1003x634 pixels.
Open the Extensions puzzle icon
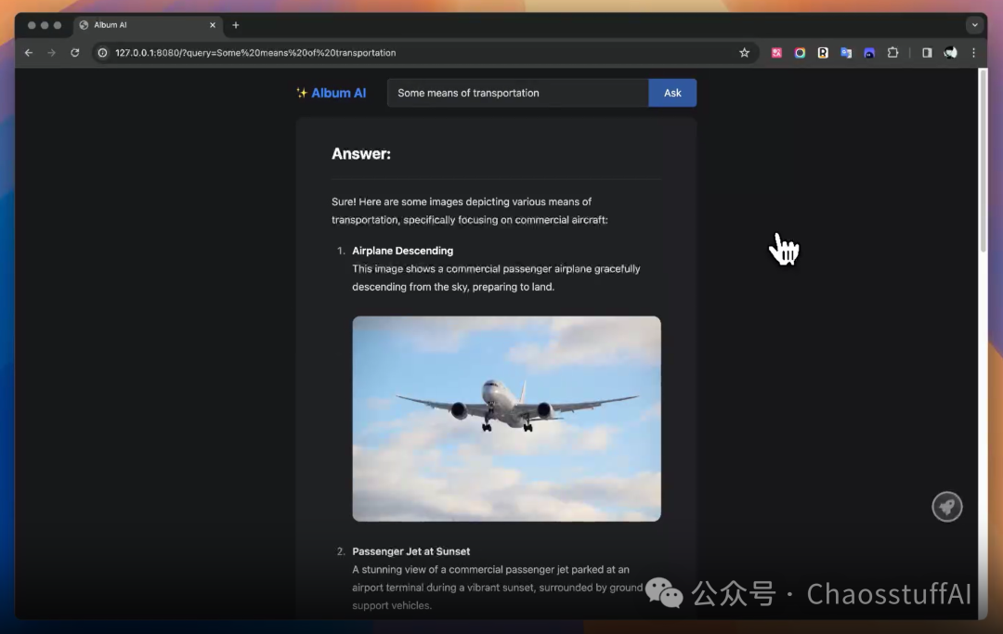pyautogui.click(x=893, y=53)
